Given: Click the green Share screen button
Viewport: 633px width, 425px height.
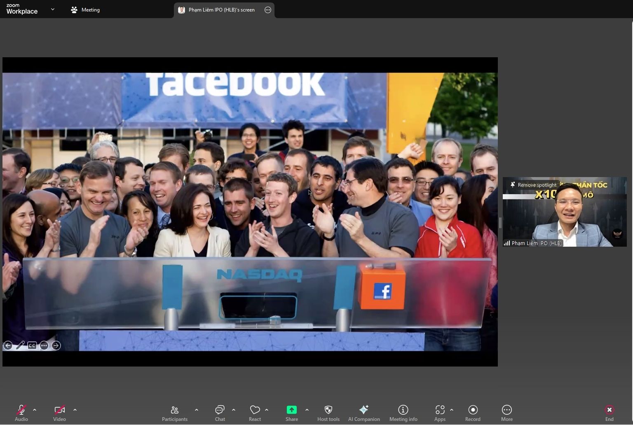Looking at the screenshot, I should [292, 413].
